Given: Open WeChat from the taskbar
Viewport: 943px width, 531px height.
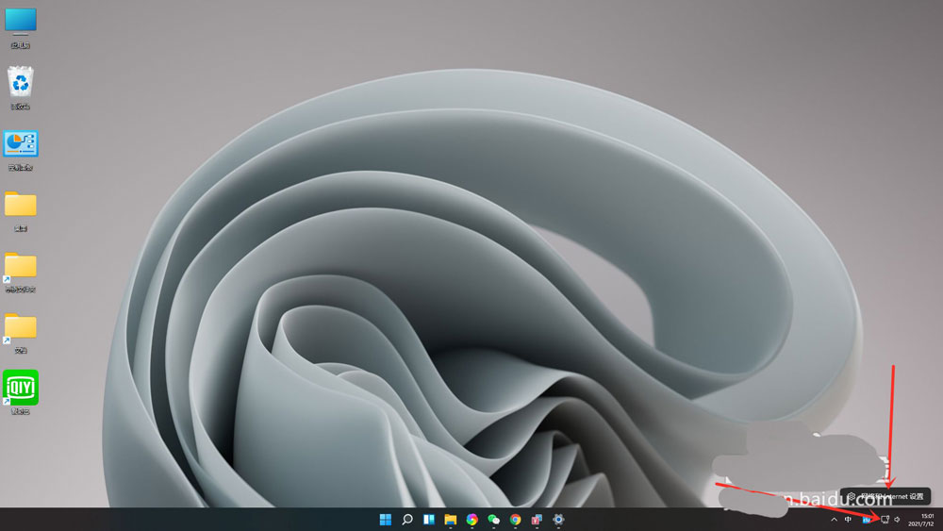Looking at the screenshot, I should tap(494, 519).
